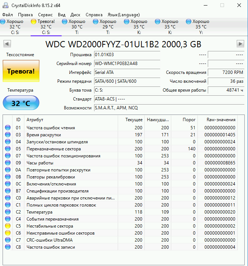Click the Порог column header
Viewport: 248px width, 266px height.
(x=185, y=120)
